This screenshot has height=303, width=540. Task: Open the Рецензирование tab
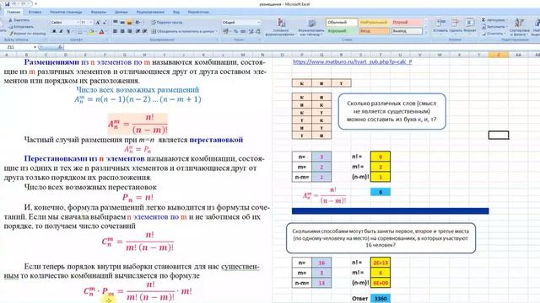(x=150, y=12)
